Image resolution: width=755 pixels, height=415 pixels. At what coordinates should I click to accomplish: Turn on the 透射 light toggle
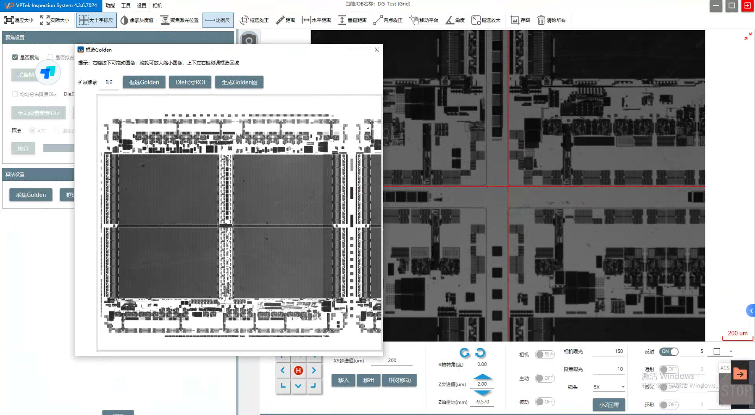coord(669,369)
